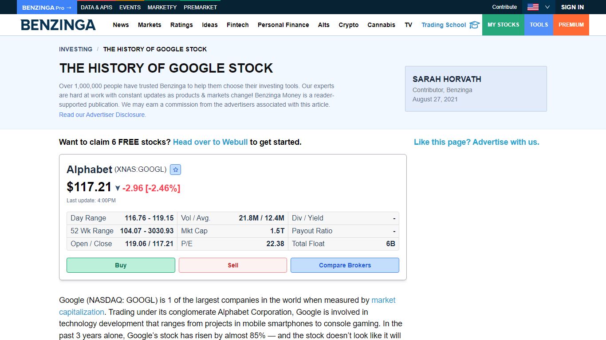
Task: Open the Ideas menu
Action: coord(210,25)
